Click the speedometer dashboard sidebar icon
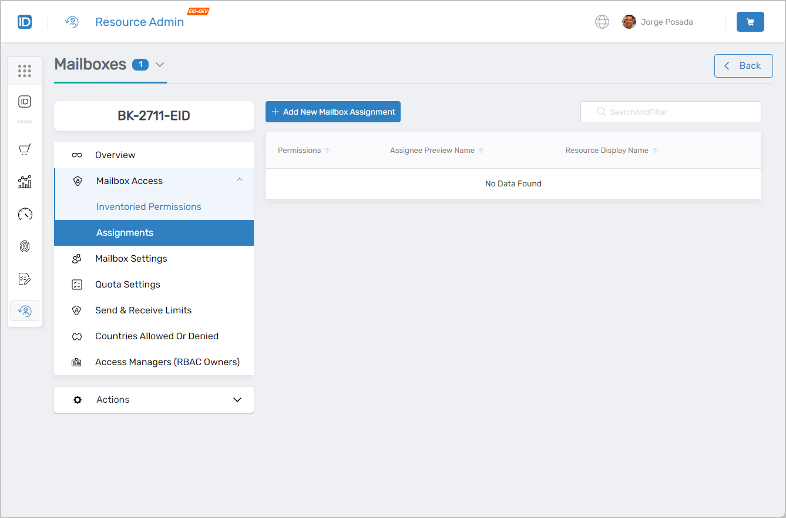The height and width of the screenshot is (518, 786). [x=25, y=214]
